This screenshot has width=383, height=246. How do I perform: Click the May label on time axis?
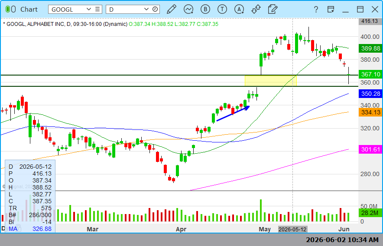coord(265,229)
